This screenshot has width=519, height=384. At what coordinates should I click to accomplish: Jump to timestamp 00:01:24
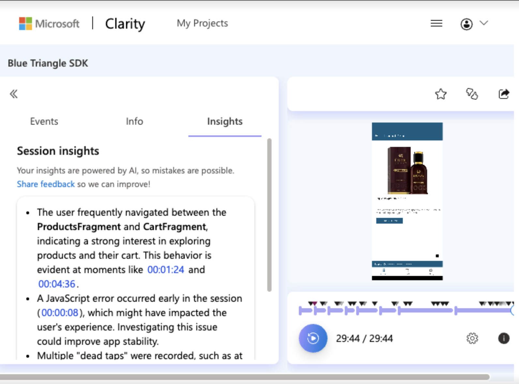coord(166,270)
